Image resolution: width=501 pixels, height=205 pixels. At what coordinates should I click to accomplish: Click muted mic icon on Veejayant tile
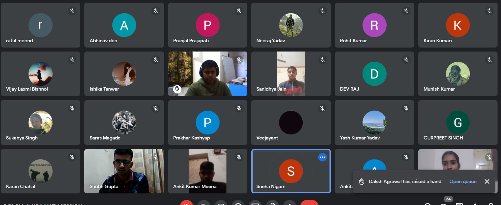coord(322,108)
